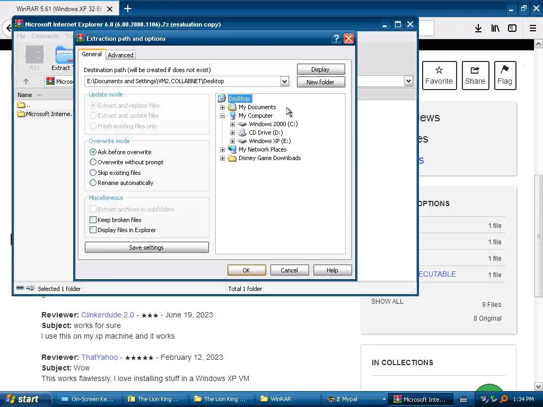Collapse the My Computer tree node
Viewport: 543px width, 407px height.
pos(222,116)
